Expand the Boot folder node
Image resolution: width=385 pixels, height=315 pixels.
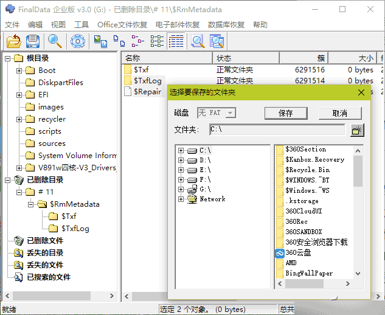pyautogui.click(x=19, y=71)
